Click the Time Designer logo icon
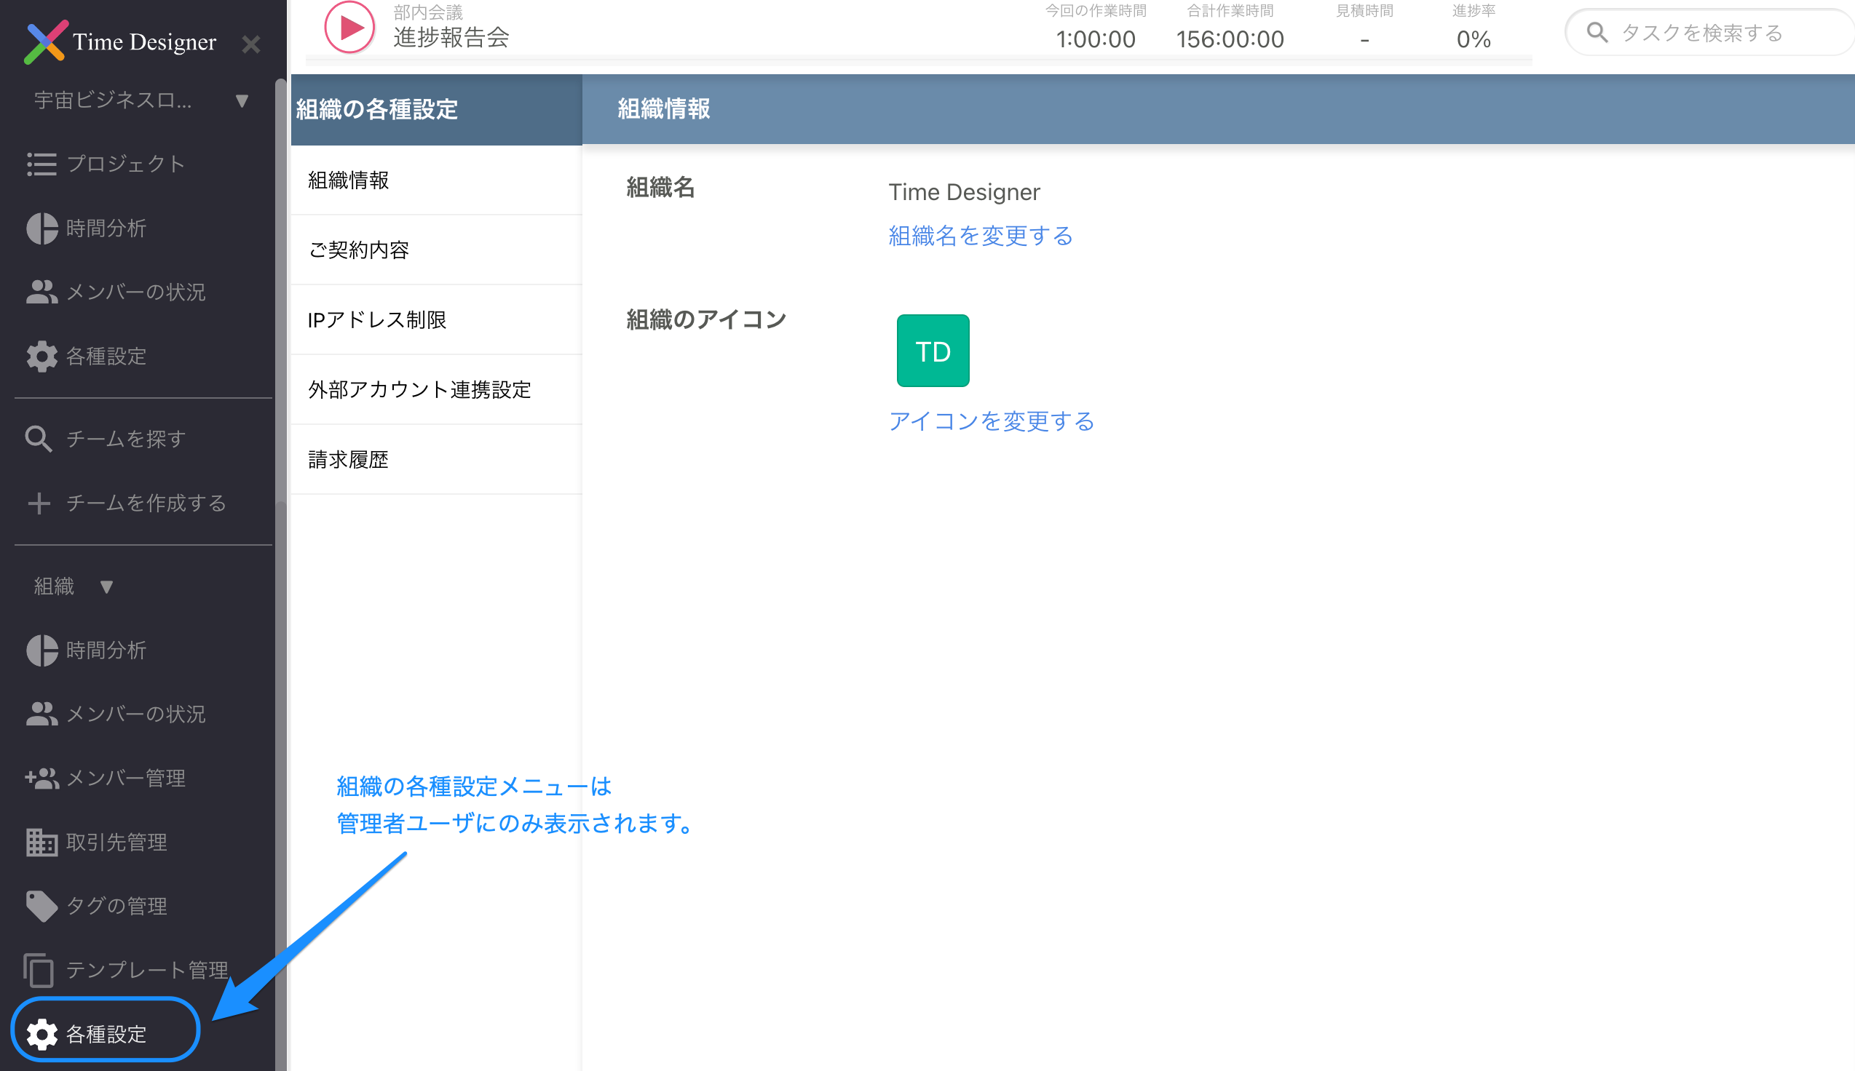Screen dimensions: 1855x1071 click(x=46, y=42)
